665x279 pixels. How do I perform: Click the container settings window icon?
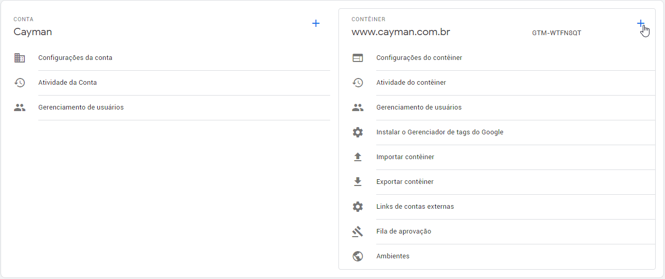click(x=358, y=58)
